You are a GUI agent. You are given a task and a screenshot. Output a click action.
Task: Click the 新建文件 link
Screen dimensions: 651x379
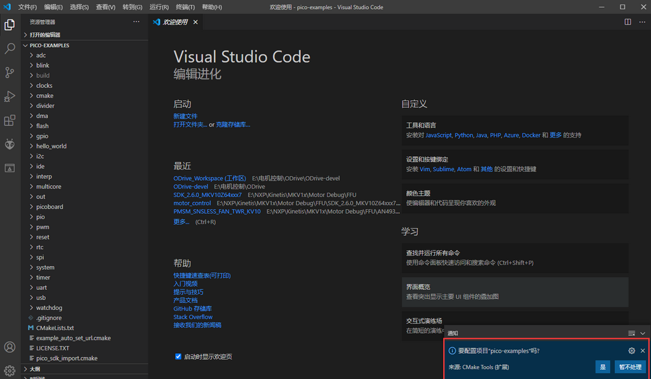[x=185, y=116]
